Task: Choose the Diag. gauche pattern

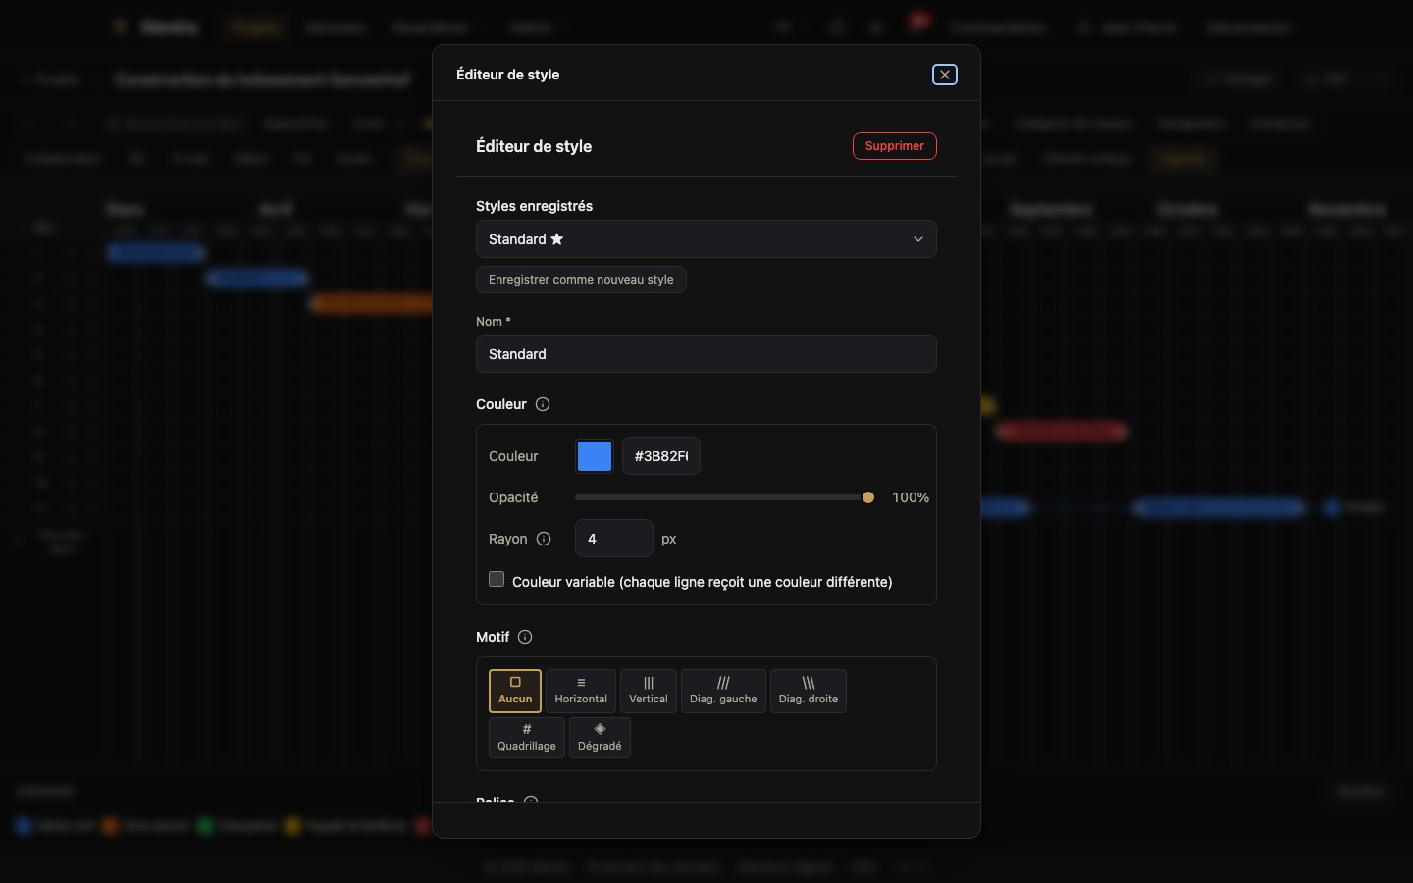Action: click(723, 691)
